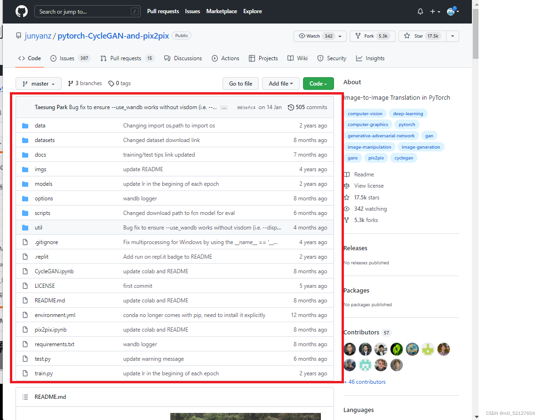This screenshot has height=420, width=542.
Task: Open the master branch selector
Action: [39, 84]
